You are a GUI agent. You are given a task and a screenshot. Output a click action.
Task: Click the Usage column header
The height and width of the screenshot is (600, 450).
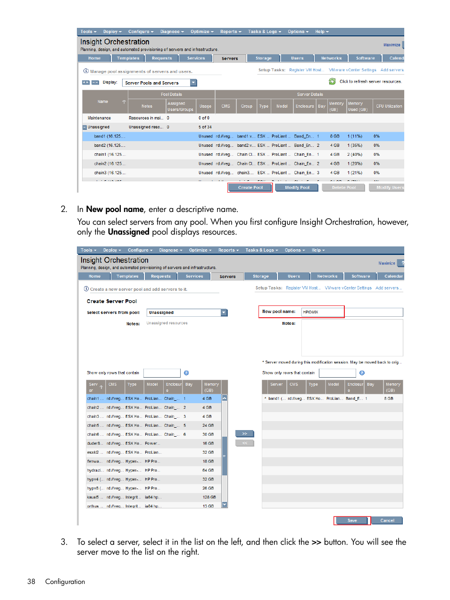205,106
